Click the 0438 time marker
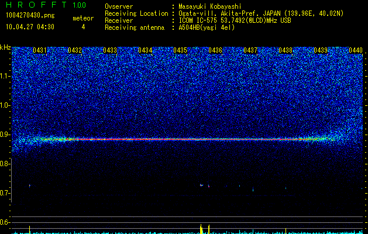 pyautogui.click(x=286, y=50)
